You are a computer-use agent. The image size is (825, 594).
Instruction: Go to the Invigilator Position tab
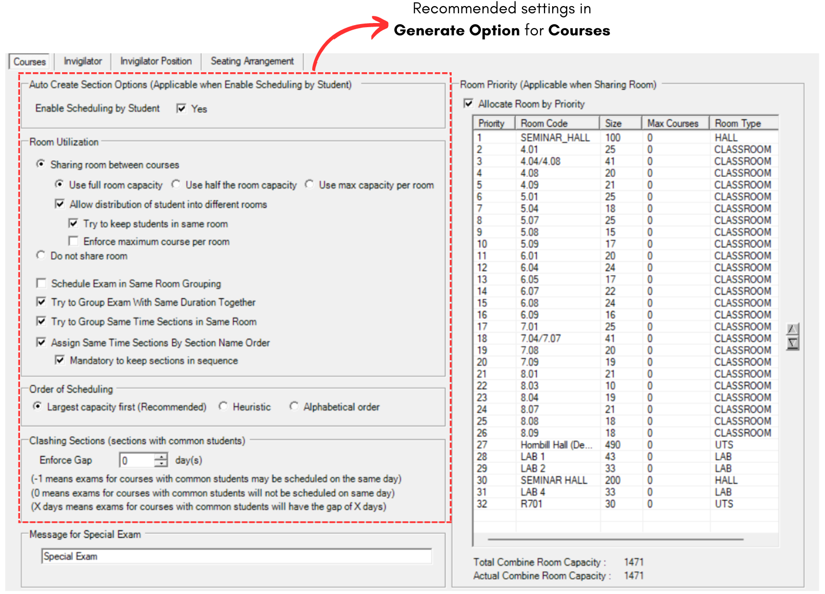[x=156, y=62]
